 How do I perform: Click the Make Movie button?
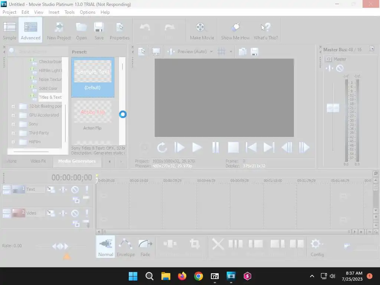click(x=202, y=30)
